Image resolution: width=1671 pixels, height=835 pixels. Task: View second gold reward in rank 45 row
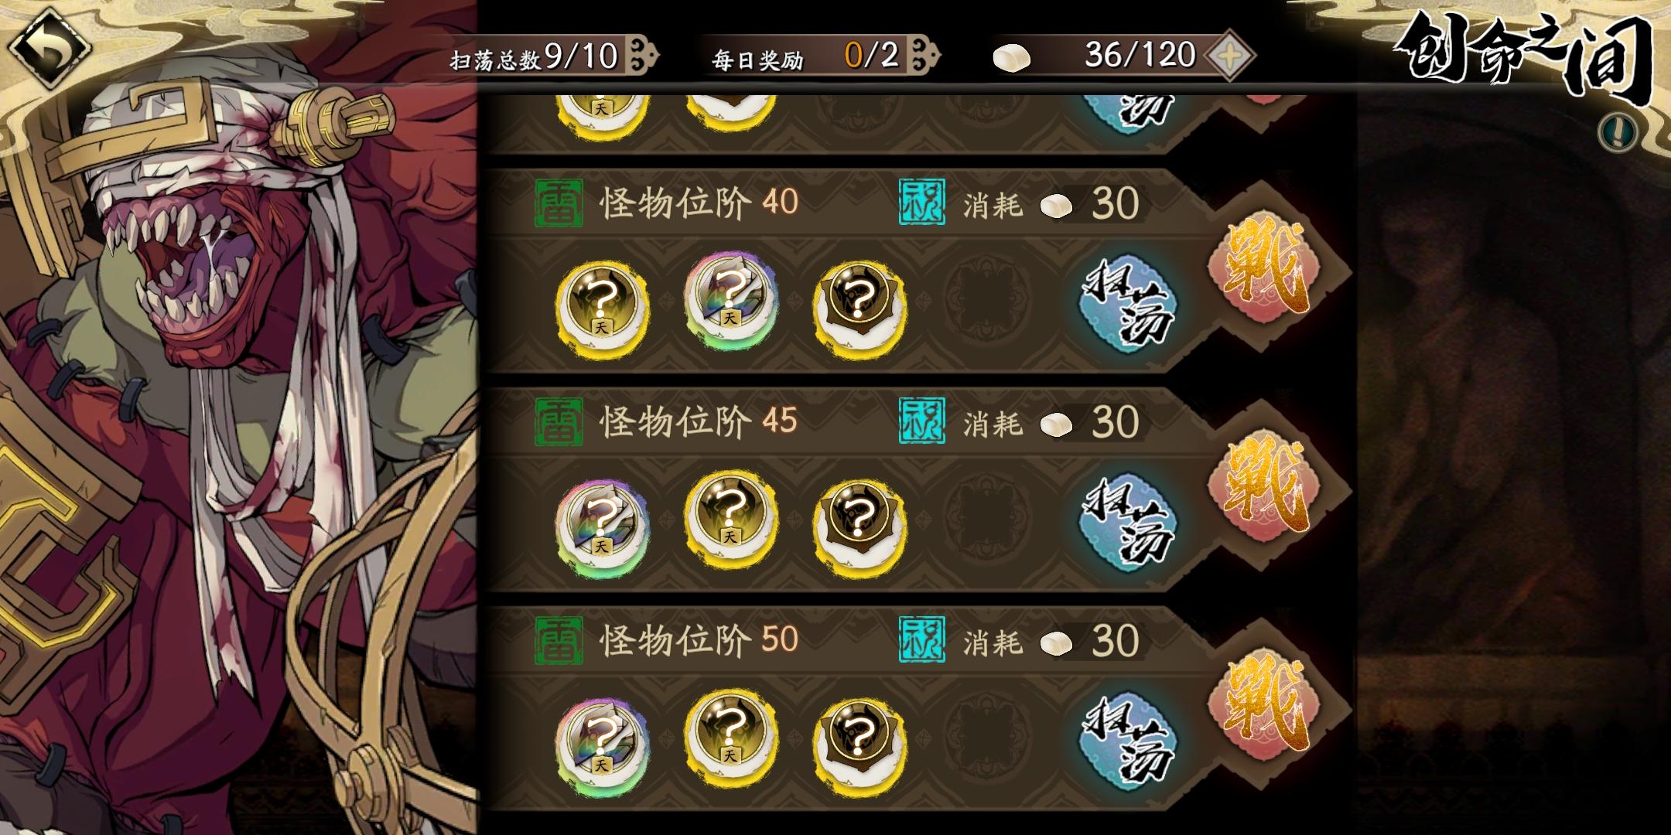tap(731, 518)
